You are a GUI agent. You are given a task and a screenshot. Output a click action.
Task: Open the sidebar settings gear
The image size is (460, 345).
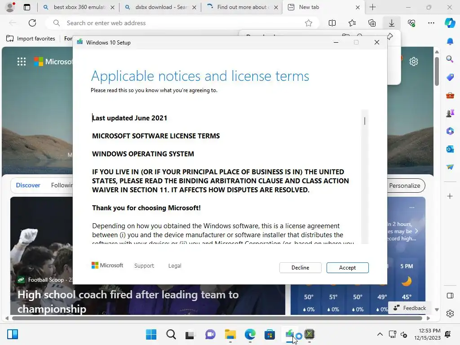450,314
